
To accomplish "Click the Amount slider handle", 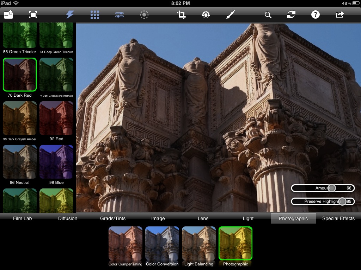I will tap(332, 188).
